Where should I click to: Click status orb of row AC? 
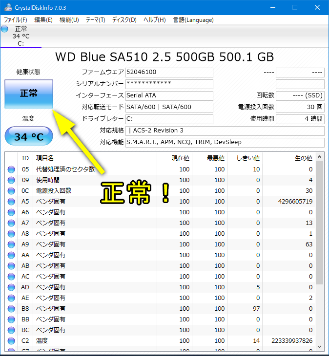11,277
